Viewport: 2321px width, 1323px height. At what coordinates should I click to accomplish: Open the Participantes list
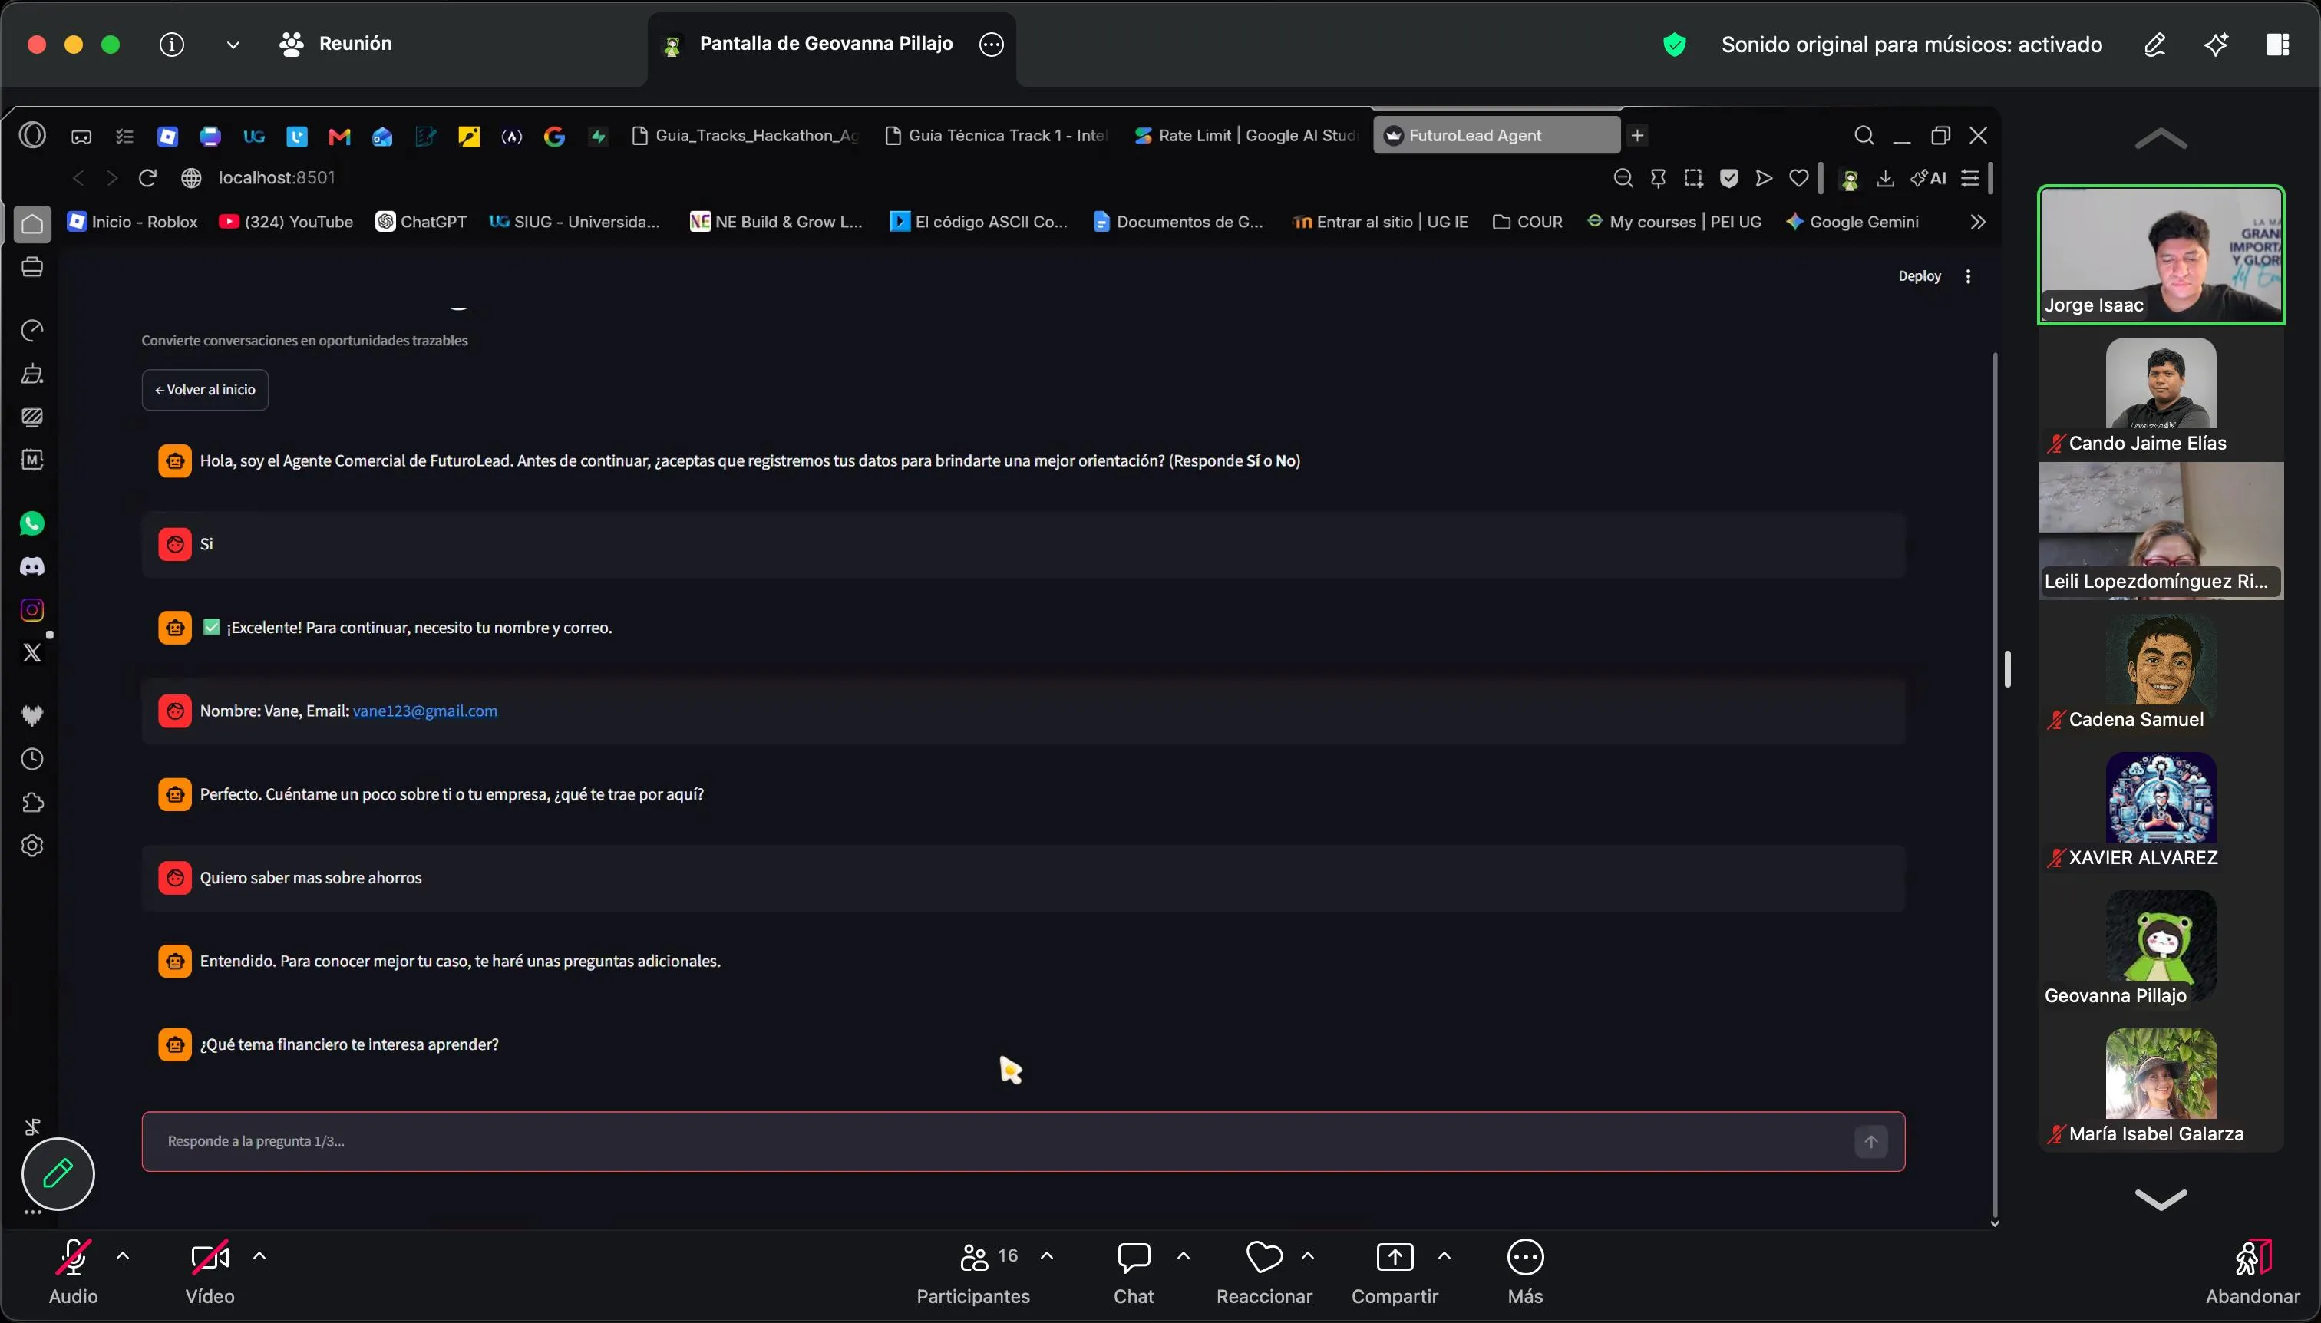[x=973, y=1258]
